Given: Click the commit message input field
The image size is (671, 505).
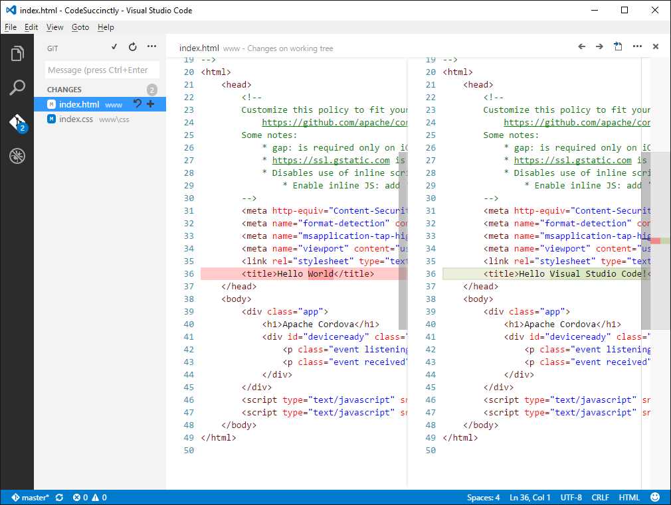Looking at the screenshot, I should pos(102,69).
